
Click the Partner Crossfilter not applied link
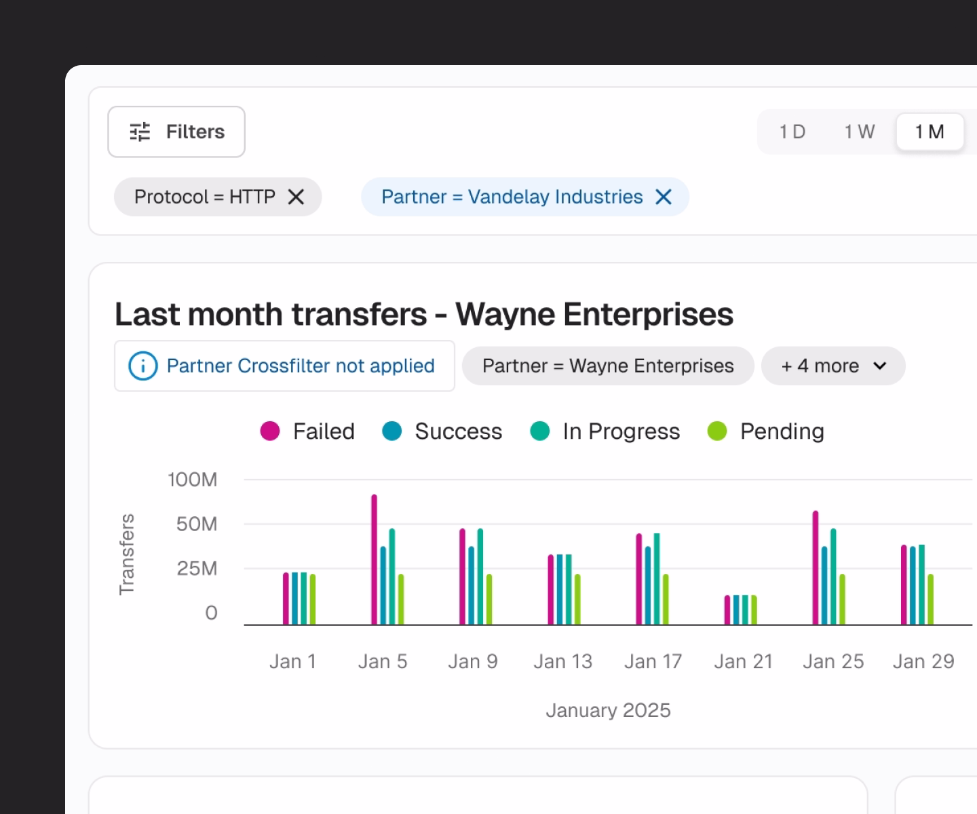pos(301,366)
